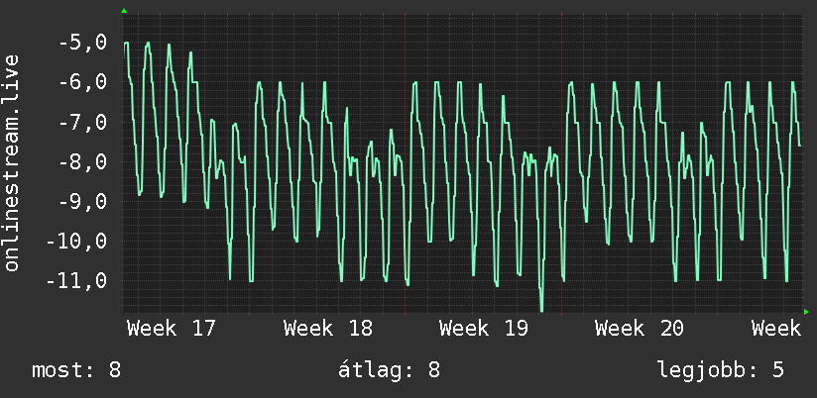Click the onlinestream.live vertical axis label
817x398 pixels.
pyautogui.click(x=12, y=162)
